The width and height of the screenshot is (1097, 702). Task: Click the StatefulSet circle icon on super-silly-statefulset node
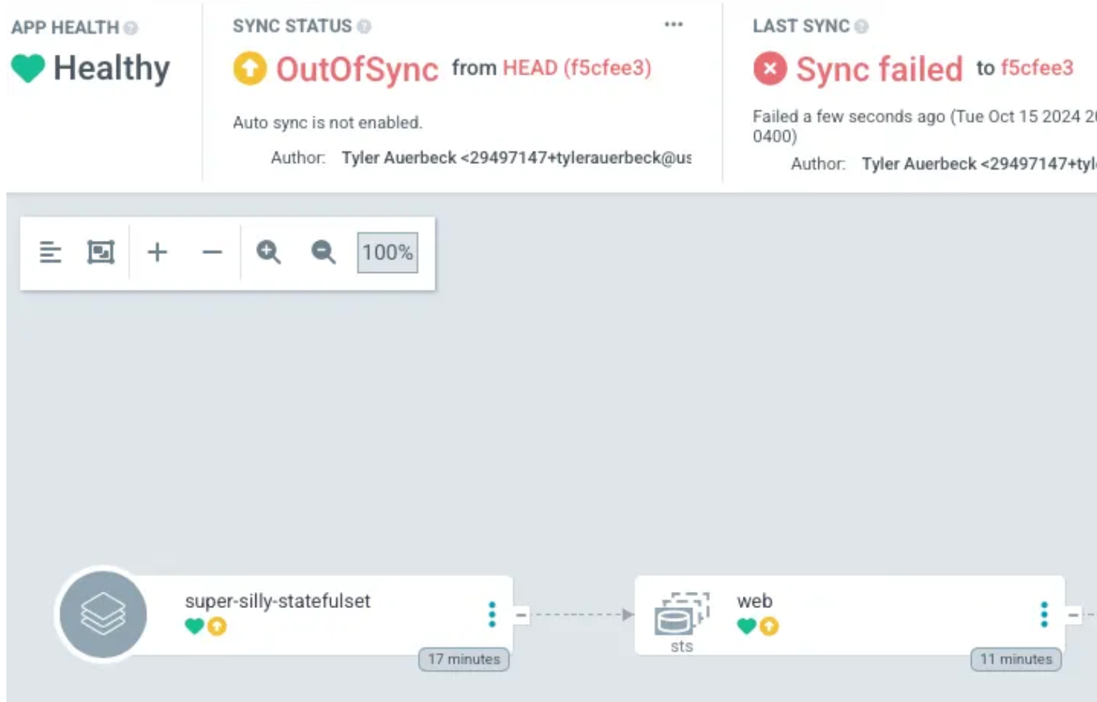click(101, 613)
